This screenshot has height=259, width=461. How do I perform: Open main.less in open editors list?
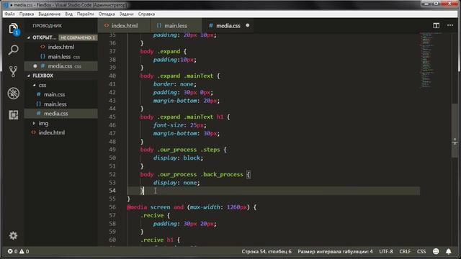(61, 57)
